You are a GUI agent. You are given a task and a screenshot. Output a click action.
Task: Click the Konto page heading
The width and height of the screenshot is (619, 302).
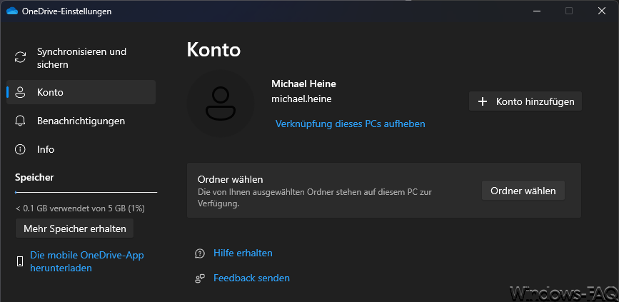click(213, 50)
